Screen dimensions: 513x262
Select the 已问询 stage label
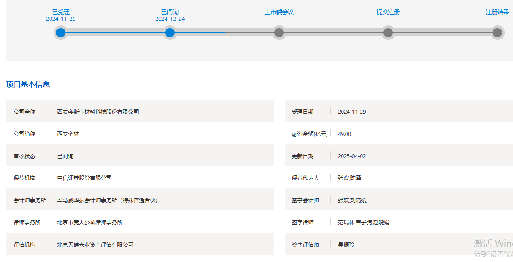pyautogui.click(x=170, y=12)
